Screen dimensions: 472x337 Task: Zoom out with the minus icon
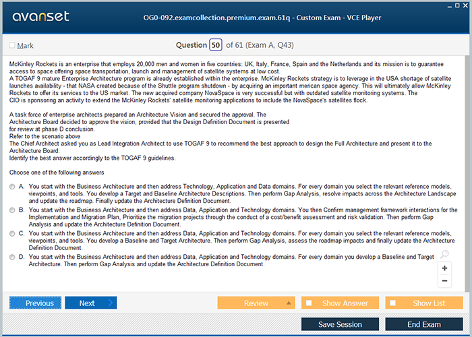click(444, 281)
